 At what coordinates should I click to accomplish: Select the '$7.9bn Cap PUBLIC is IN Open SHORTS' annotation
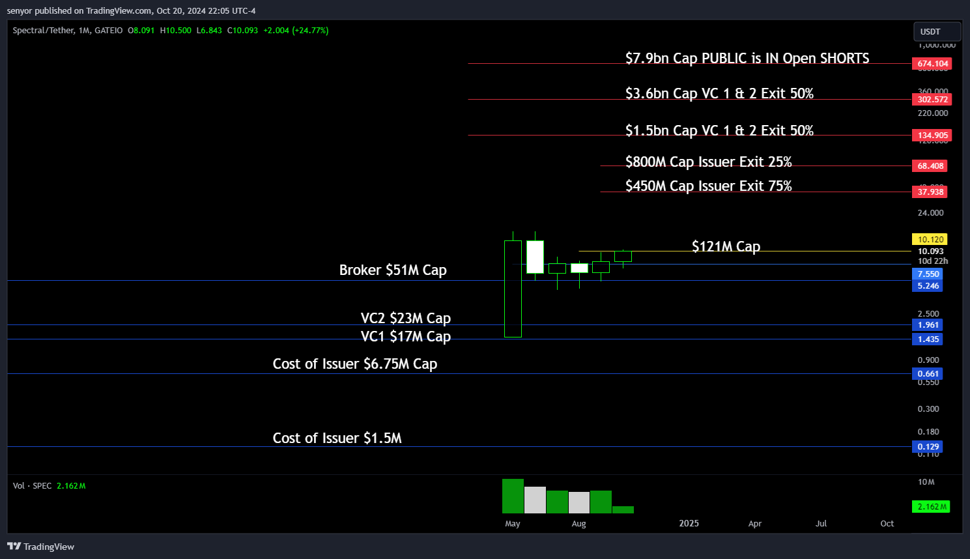click(747, 59)
